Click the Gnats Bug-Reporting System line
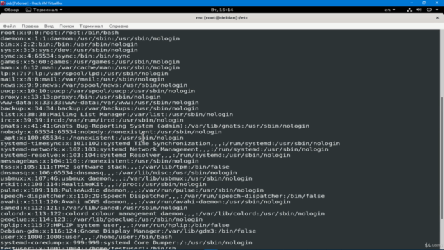Screen dimensions: 444x250 pyautogui.click(x=155, y=126)
